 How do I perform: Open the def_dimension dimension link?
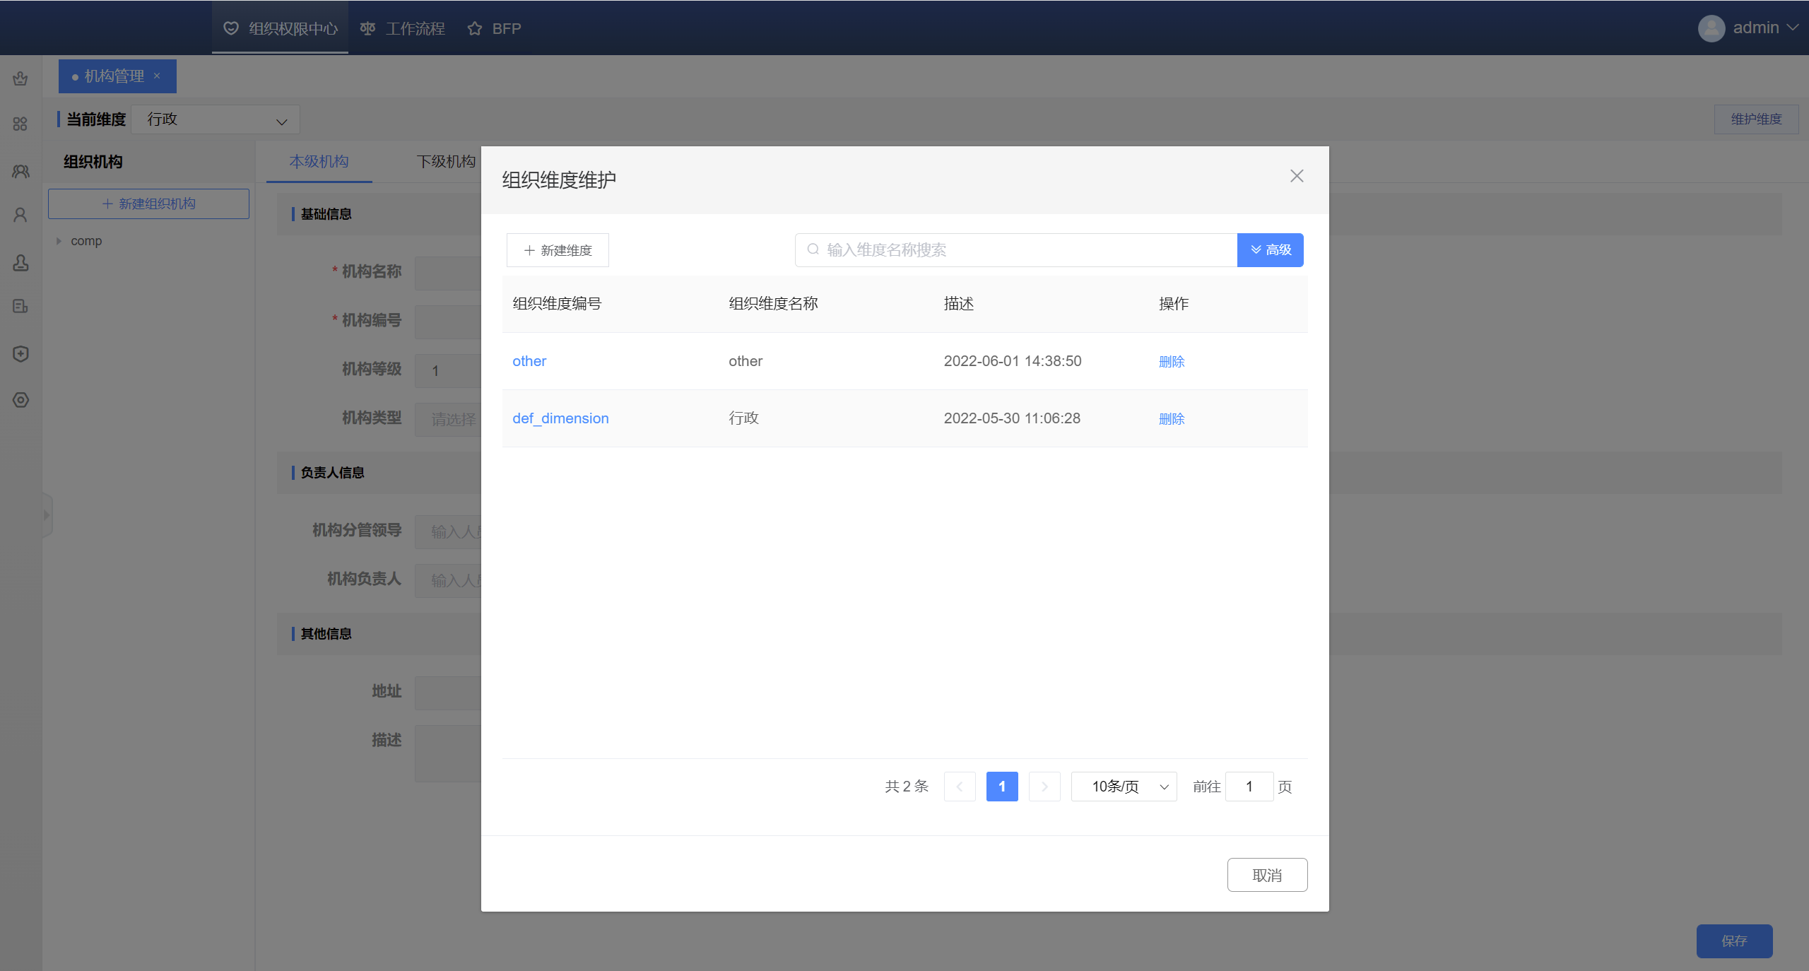[560, 418]
